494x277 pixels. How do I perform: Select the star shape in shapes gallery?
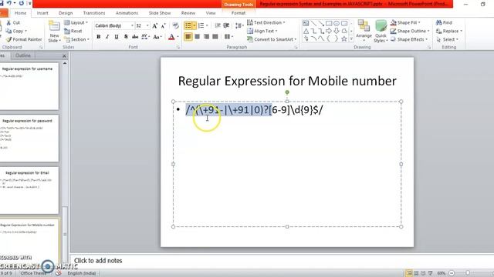tap(344, 38)
